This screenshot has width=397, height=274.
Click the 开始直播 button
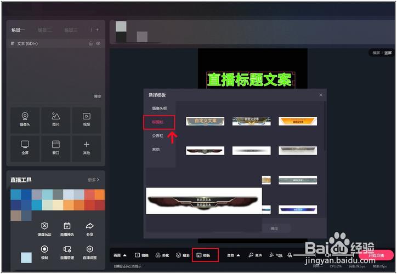coord(376,255)
